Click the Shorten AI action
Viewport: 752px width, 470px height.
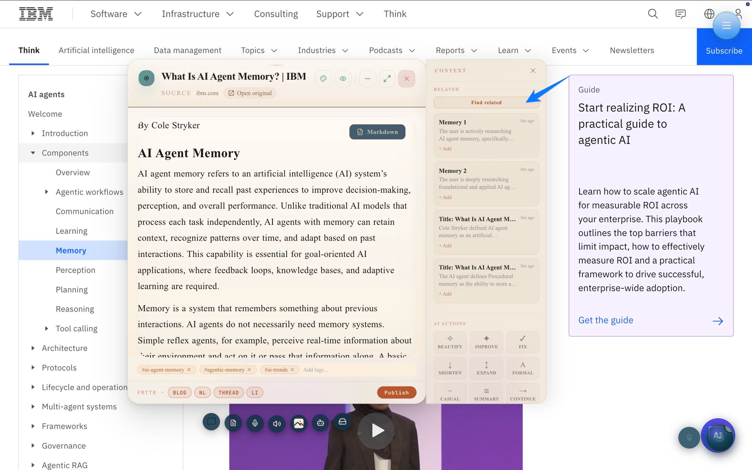click(x=450, y=368)
